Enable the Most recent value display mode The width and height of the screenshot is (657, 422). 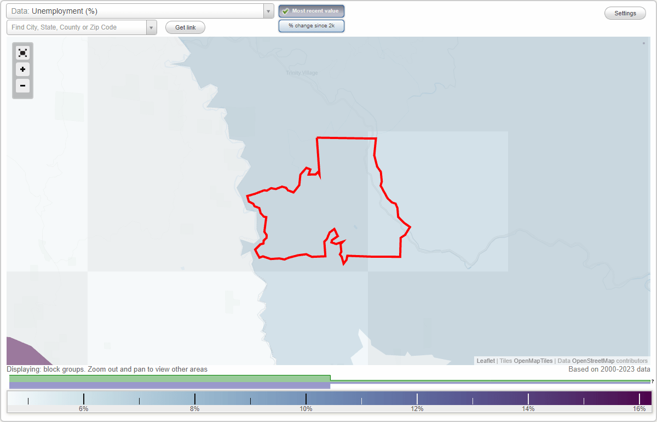point(311,11)
